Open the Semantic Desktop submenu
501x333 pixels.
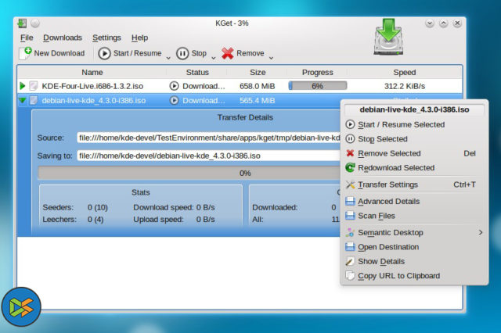390,232
